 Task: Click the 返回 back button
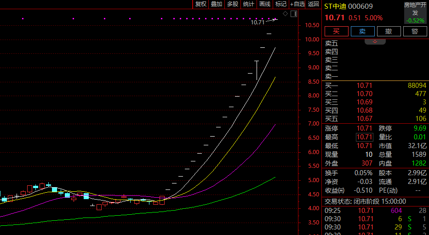coord(313,4)
